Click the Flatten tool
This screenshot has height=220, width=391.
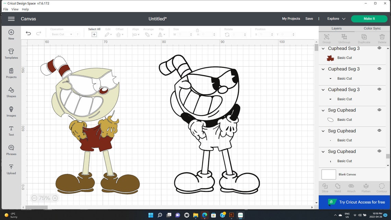[366, 188]
